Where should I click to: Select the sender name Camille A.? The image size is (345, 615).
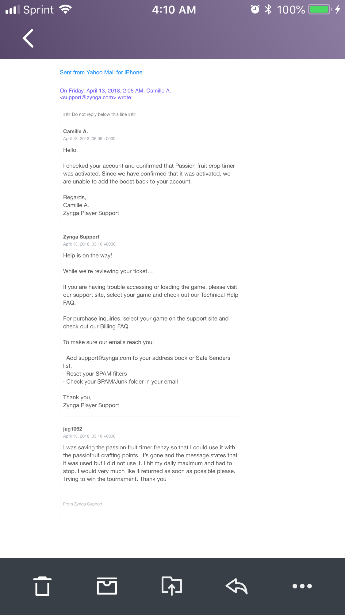75,131
